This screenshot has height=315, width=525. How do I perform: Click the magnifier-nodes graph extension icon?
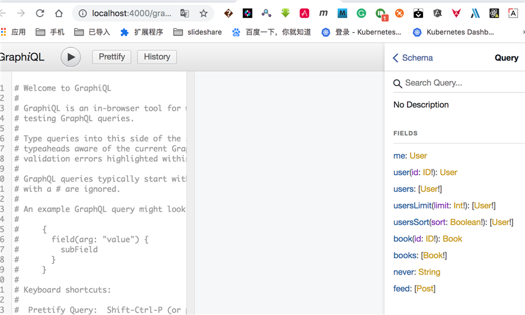[266, 13]
